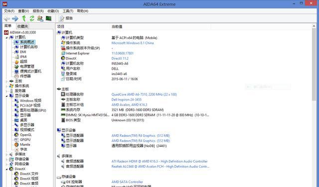Select 显示器 in the left tree
The width and height of the screenshot is (319, 187).
tap(25, 115)
